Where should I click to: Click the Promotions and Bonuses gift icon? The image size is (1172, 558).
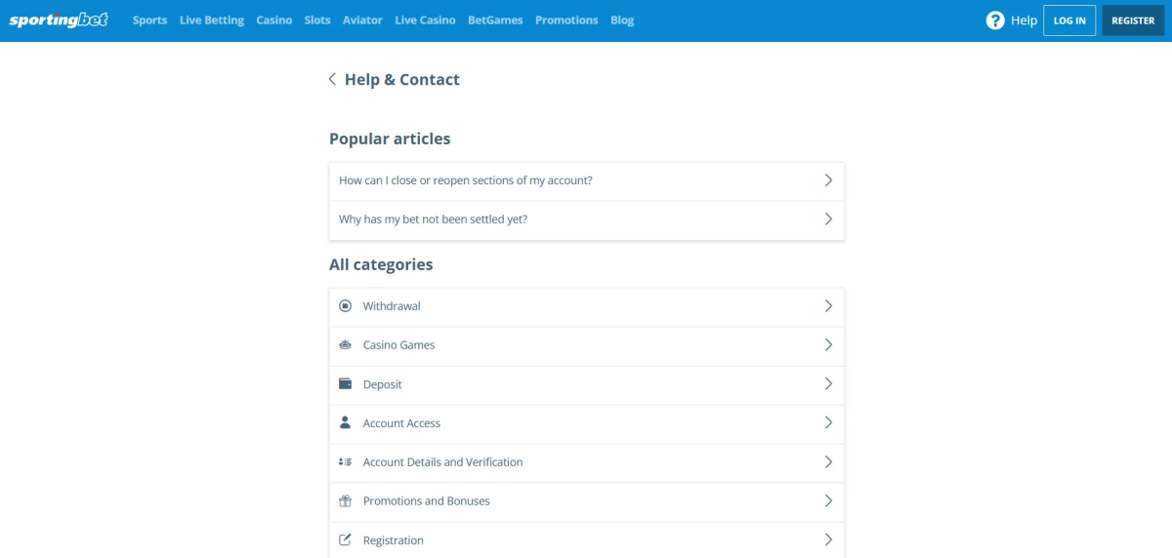[x=345, y=501]
